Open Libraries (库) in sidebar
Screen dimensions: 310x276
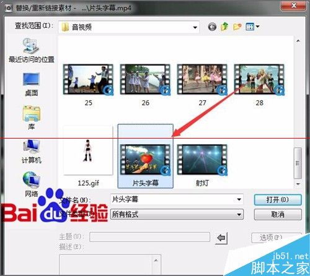(32, 118)
